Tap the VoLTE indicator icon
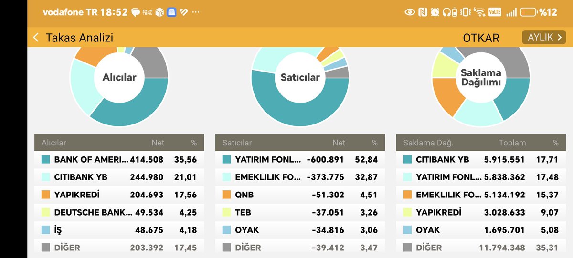This screenshot has height=258, width=573. click(495, 12)
